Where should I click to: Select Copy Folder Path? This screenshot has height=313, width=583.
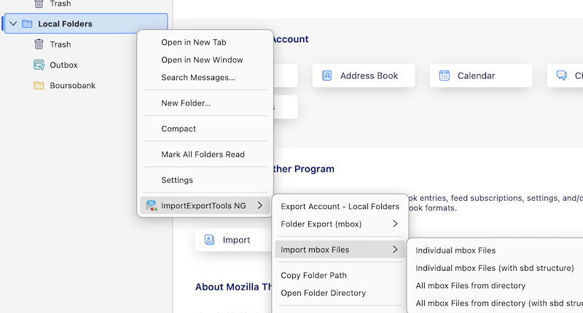[313, 275]
